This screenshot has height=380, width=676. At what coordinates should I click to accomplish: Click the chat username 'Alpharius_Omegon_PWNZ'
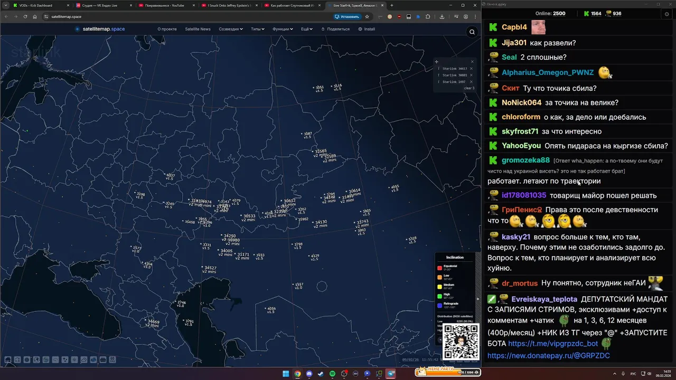coord(548,72)
